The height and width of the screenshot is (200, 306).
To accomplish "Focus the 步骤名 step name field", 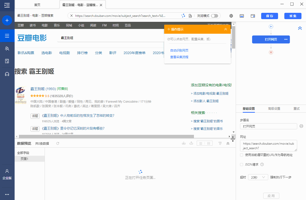I will (x=268, y=126).
